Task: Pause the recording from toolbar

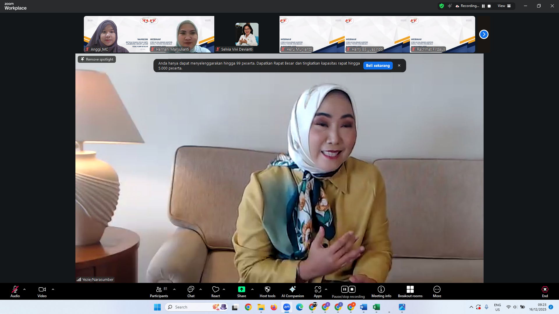Action: click(x=344, y=289)
